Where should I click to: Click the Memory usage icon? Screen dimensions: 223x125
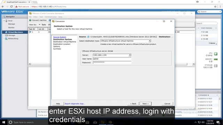pos(216,59)
